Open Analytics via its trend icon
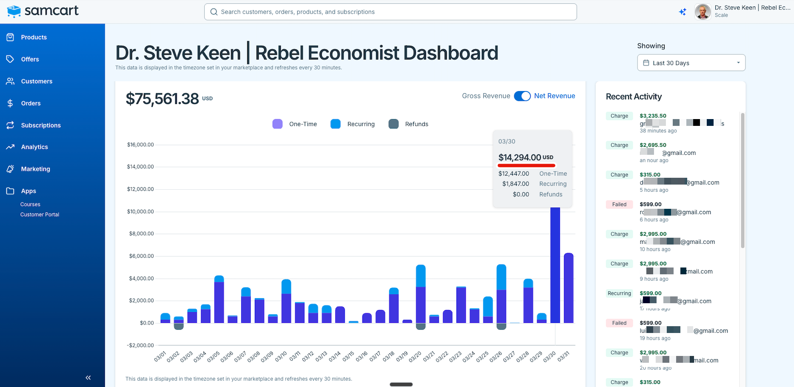 (10, 147)
